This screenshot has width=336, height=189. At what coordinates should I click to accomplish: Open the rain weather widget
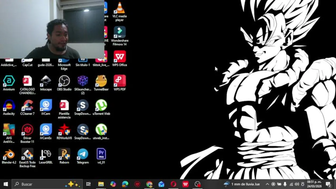[x=242, y=184]
